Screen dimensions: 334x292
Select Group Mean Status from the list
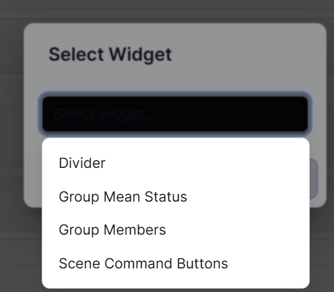point(176,197)
